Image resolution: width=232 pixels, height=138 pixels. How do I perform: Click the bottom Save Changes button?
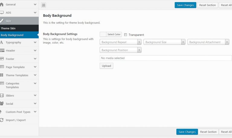(187, 132)
